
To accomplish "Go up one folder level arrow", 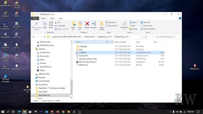I will pos(44,37).
